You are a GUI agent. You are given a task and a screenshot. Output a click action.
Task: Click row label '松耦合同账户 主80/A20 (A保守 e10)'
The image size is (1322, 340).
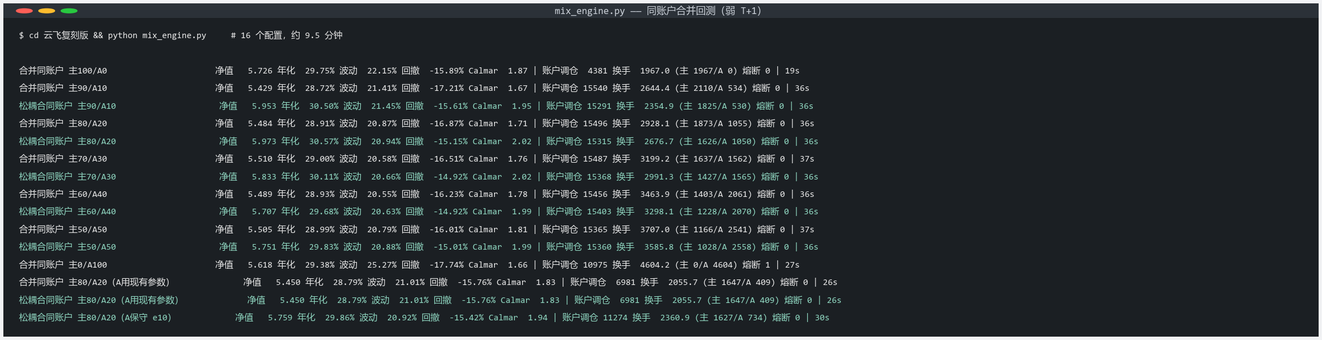[x=96, y=318]
